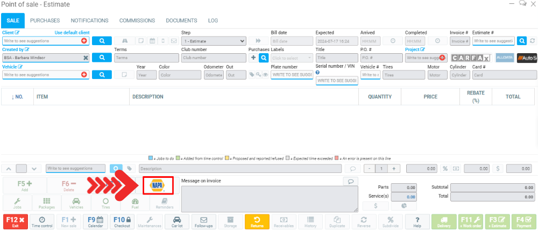Click the NAPA catalog icon
Image resolution: width=538 pixels, height=231 pixels.
point(158,185)
